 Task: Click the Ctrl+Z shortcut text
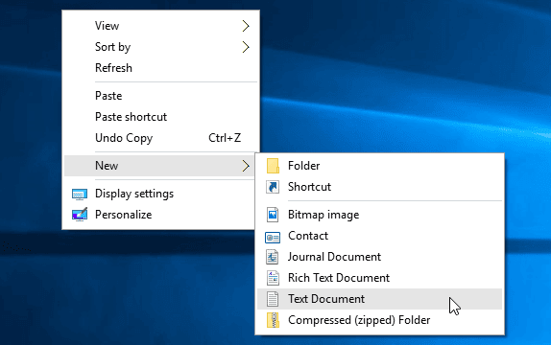[x=225, y=138]
